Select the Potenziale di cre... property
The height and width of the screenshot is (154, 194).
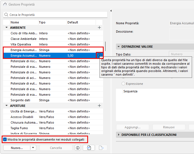tap(53, 72)
